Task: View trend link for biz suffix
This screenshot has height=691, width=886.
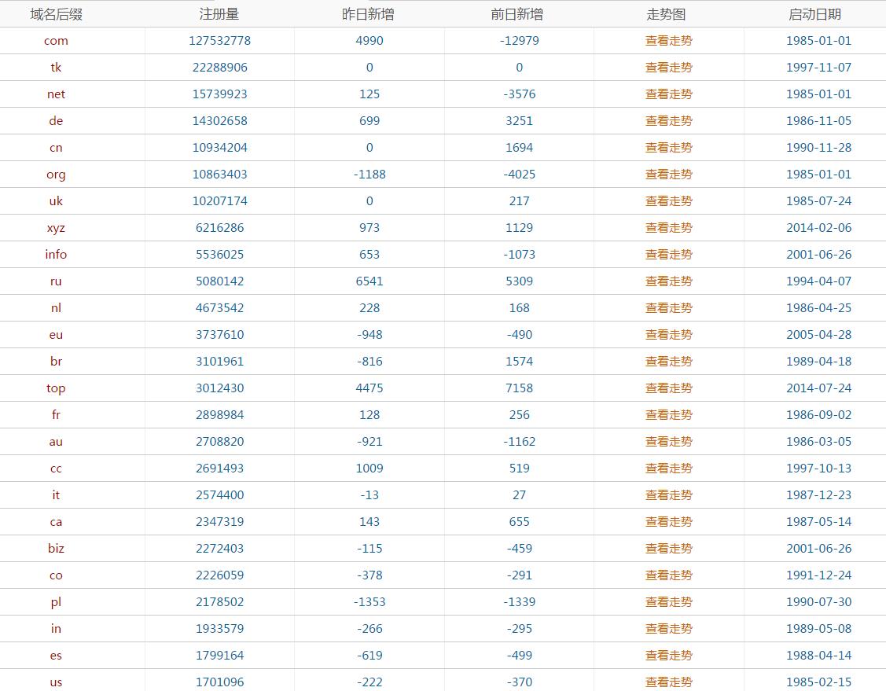Action: tap(668, 549)
